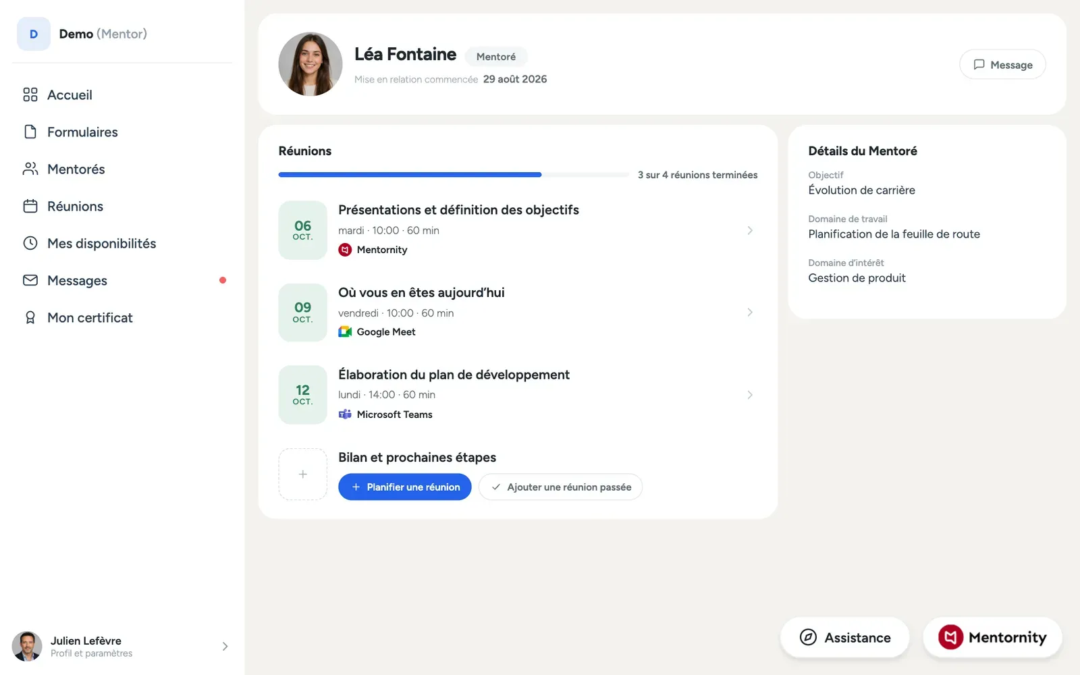The height and width of the screenshot is (675, 1080).
Task: Click the Mes disponibilités clock icon
Action: coord(30,243)
